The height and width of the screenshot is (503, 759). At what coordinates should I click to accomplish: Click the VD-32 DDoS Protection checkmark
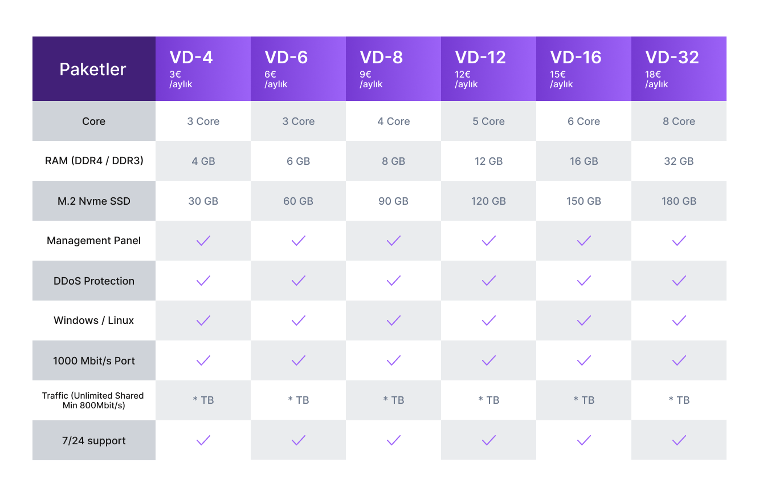[679, 281]
